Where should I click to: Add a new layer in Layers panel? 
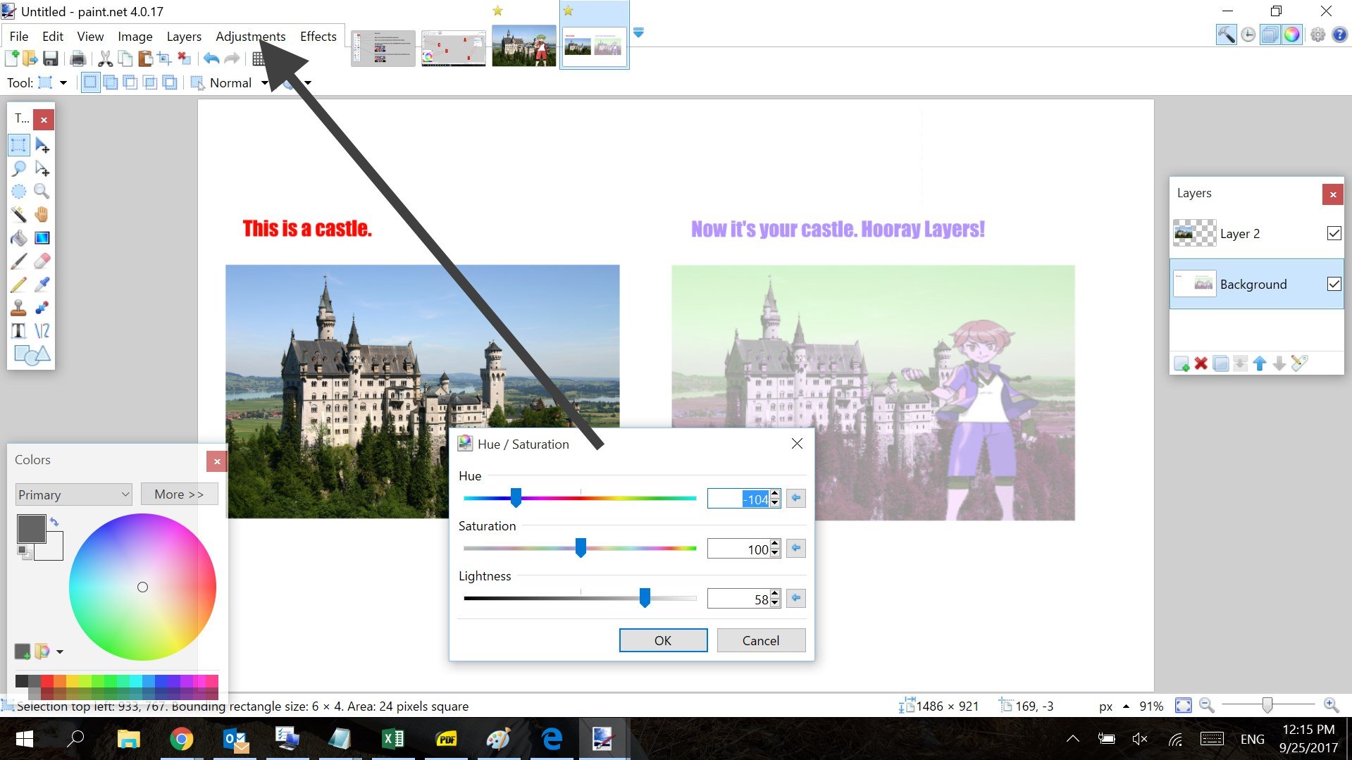(1182, 363)
